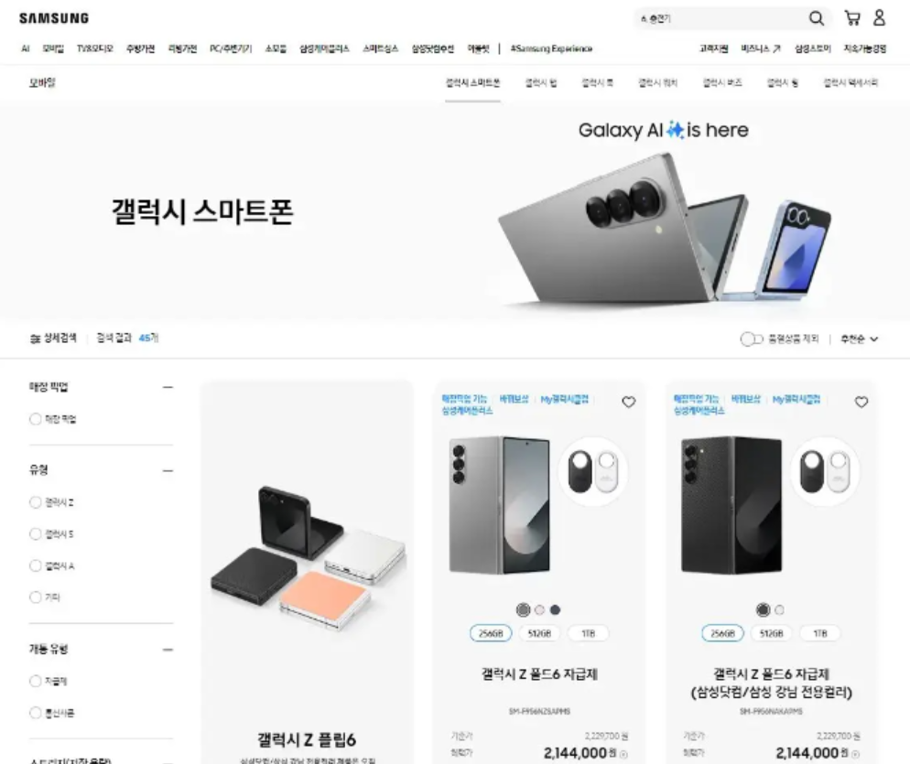This screenshot has height=764, width=910.
Task: Favorite the black Z Fold6 with heart icon
Action: [x=861, y=402]
